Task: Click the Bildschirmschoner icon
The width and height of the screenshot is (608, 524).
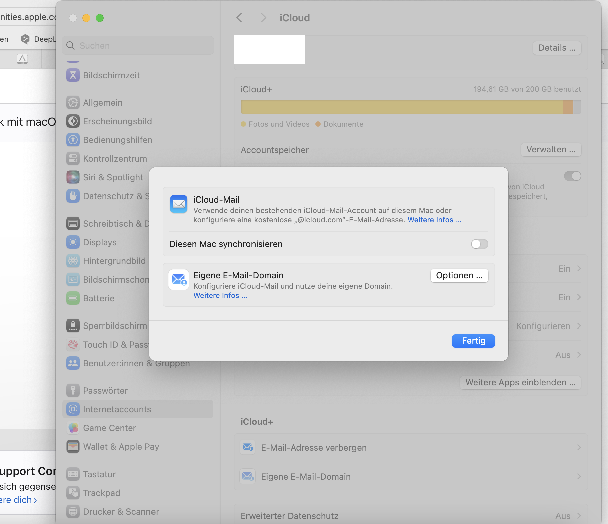Action: coord(73,280)
